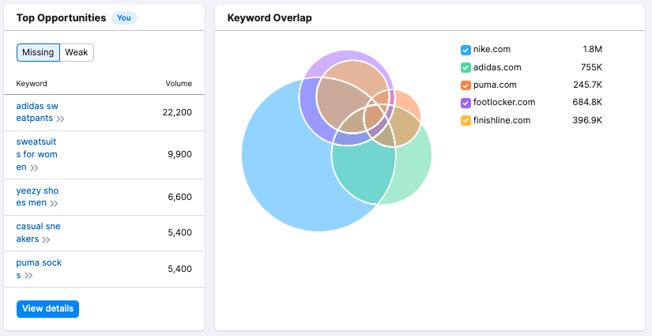Click the You badge next to Top Opportunities

point(124,18)
